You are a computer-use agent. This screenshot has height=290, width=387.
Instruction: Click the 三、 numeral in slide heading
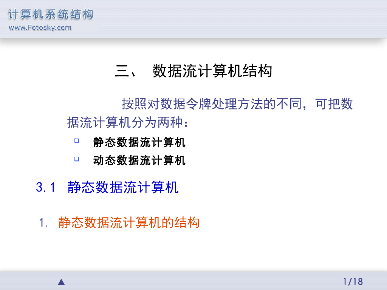125,71
